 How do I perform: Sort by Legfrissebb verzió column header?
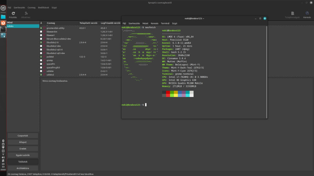[110, 23]
